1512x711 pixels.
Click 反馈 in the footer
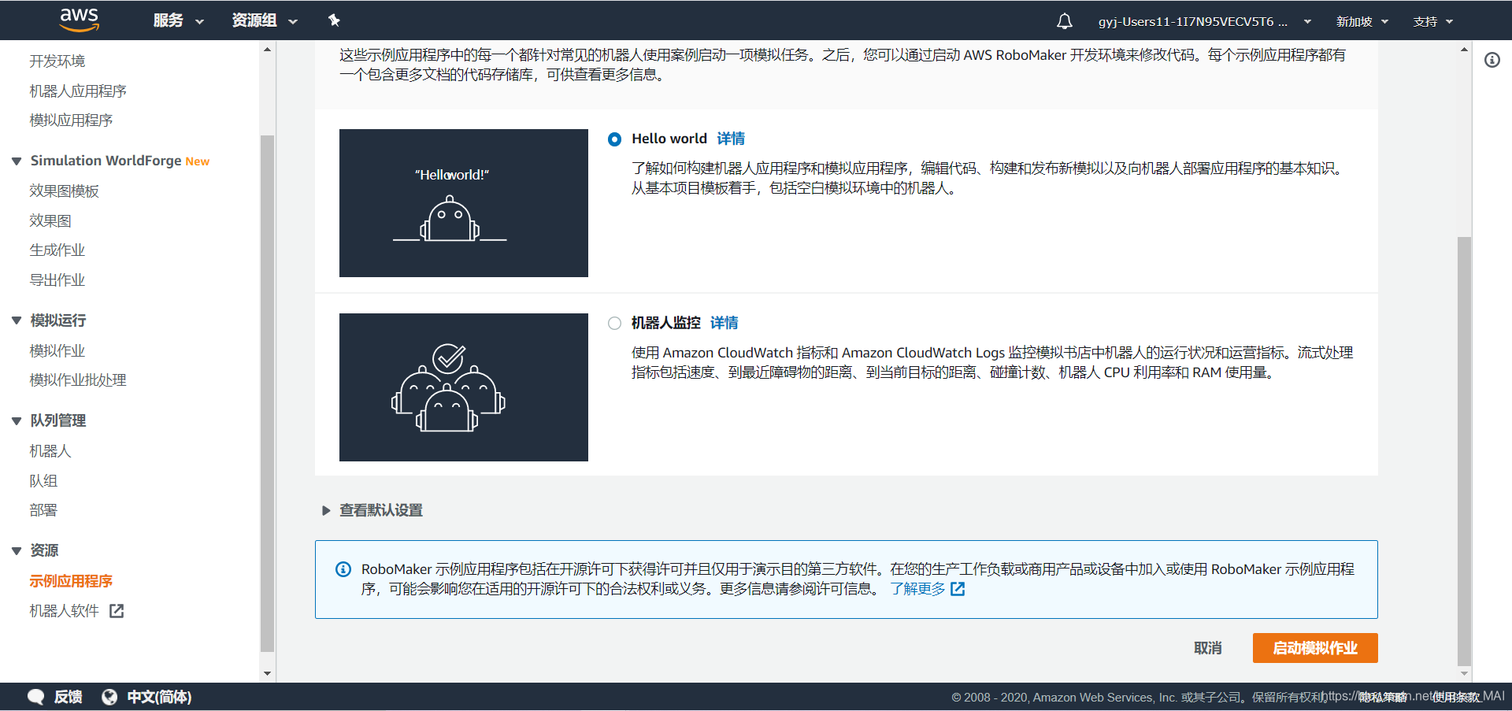(x=69, y=697)
